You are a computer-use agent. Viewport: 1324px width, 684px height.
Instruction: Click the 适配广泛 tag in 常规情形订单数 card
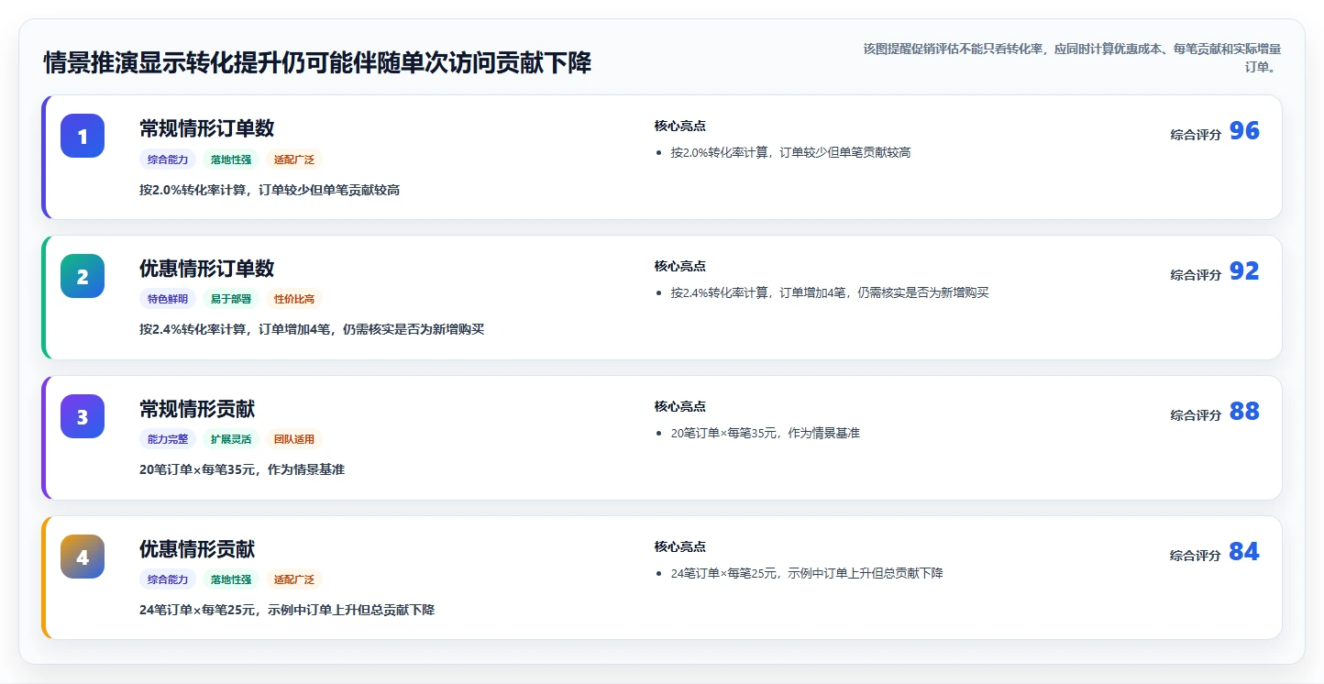coord(294,160)
